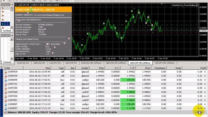Sort trades by the Type column header

point(58,68)
